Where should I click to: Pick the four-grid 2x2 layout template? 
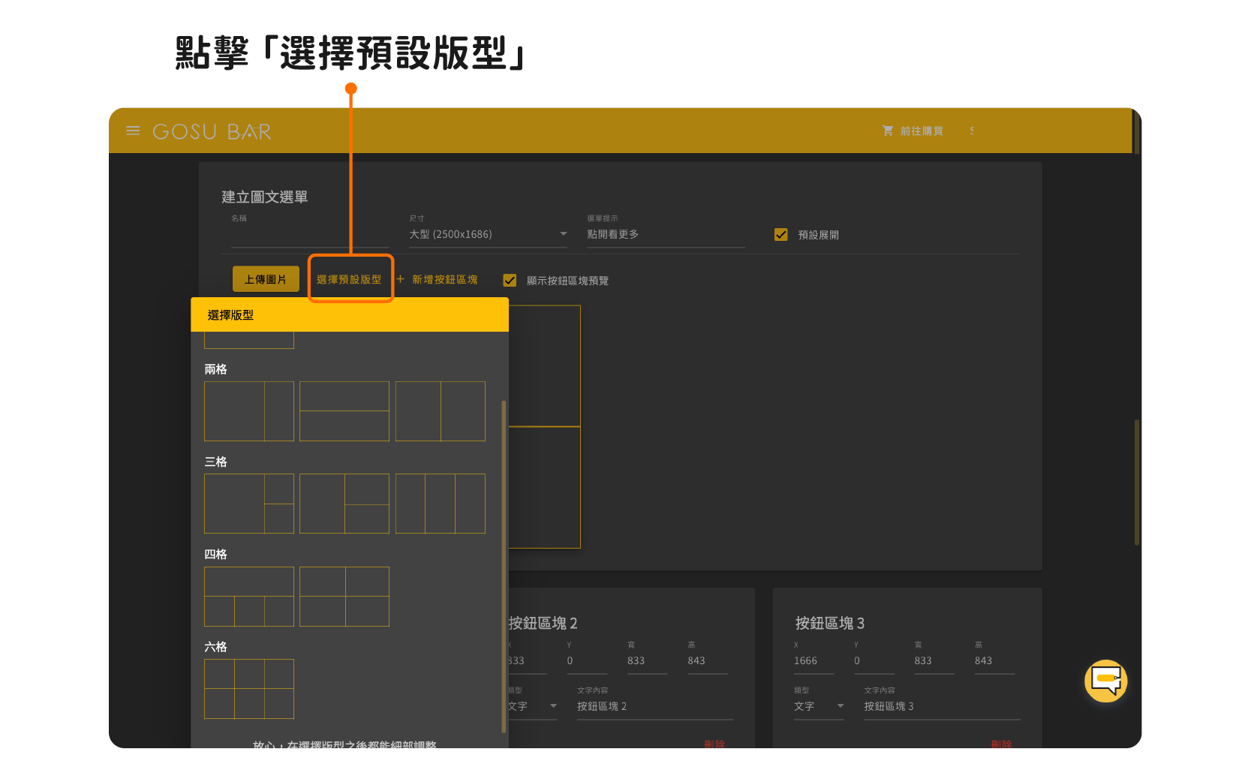(344, 597)
